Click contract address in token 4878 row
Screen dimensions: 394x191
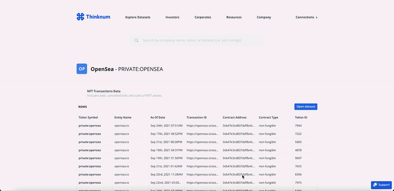click(239, 150)
